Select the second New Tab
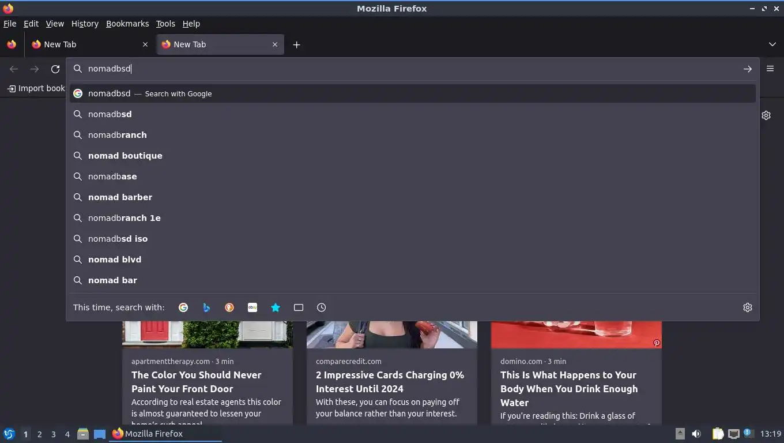 tap(220, 44)
